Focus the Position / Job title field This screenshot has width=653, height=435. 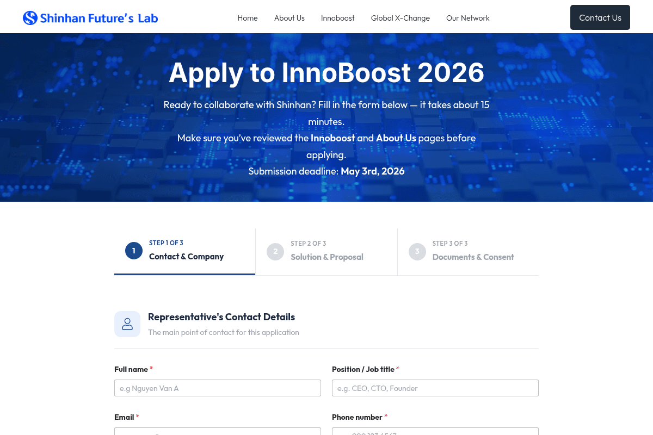[x=435, y=388]
